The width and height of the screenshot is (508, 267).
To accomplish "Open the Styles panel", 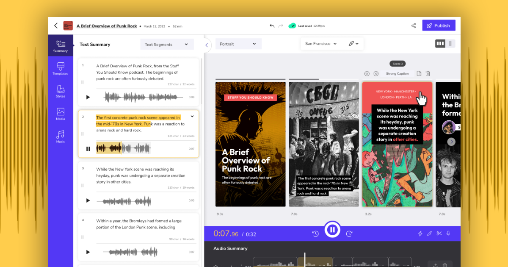I will [x=60, y=92].
